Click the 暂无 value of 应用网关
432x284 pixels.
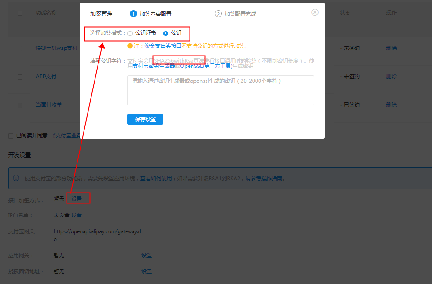point(59,256)
